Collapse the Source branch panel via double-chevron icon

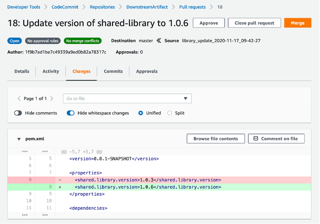coord(159,41)
